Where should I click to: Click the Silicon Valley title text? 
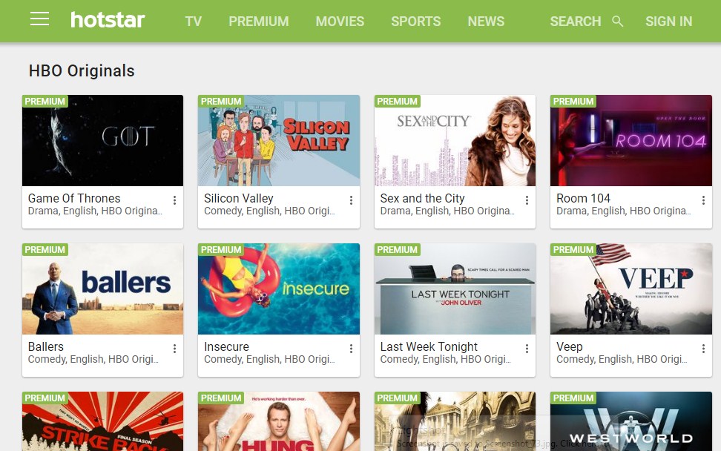tap(239, 198)
